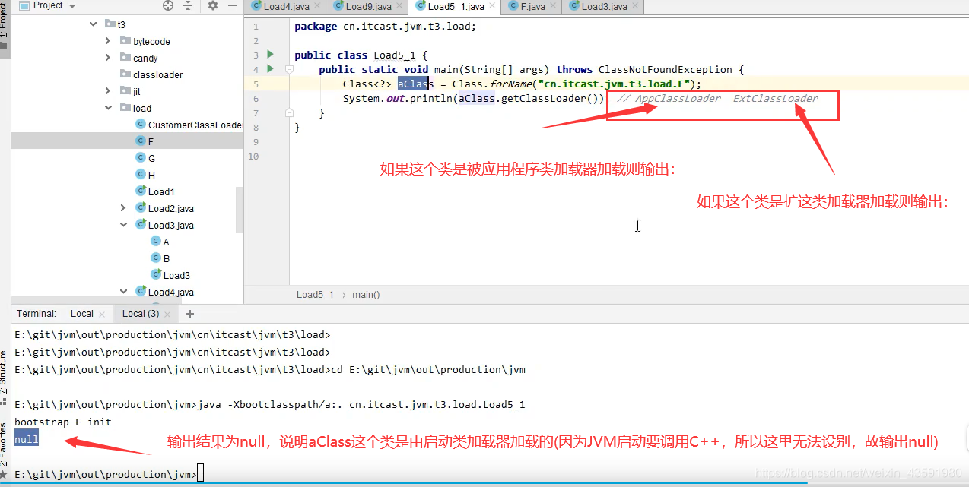This screenshot has width=969, height=487.
Task: Select the Local terminal tab
Action: click(82, 314)
